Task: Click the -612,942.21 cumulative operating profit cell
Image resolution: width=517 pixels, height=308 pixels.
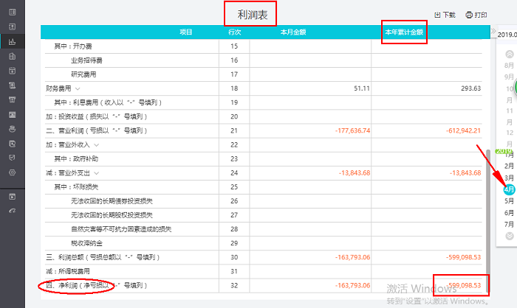Action: (463, 130)
